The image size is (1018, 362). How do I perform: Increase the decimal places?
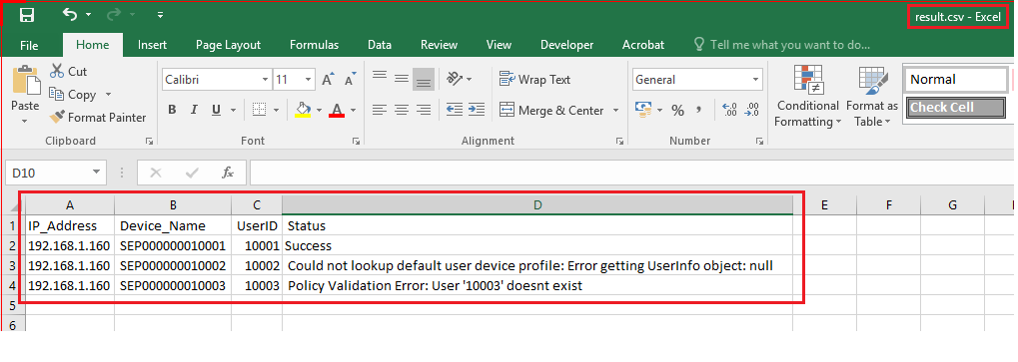[729, 110]
